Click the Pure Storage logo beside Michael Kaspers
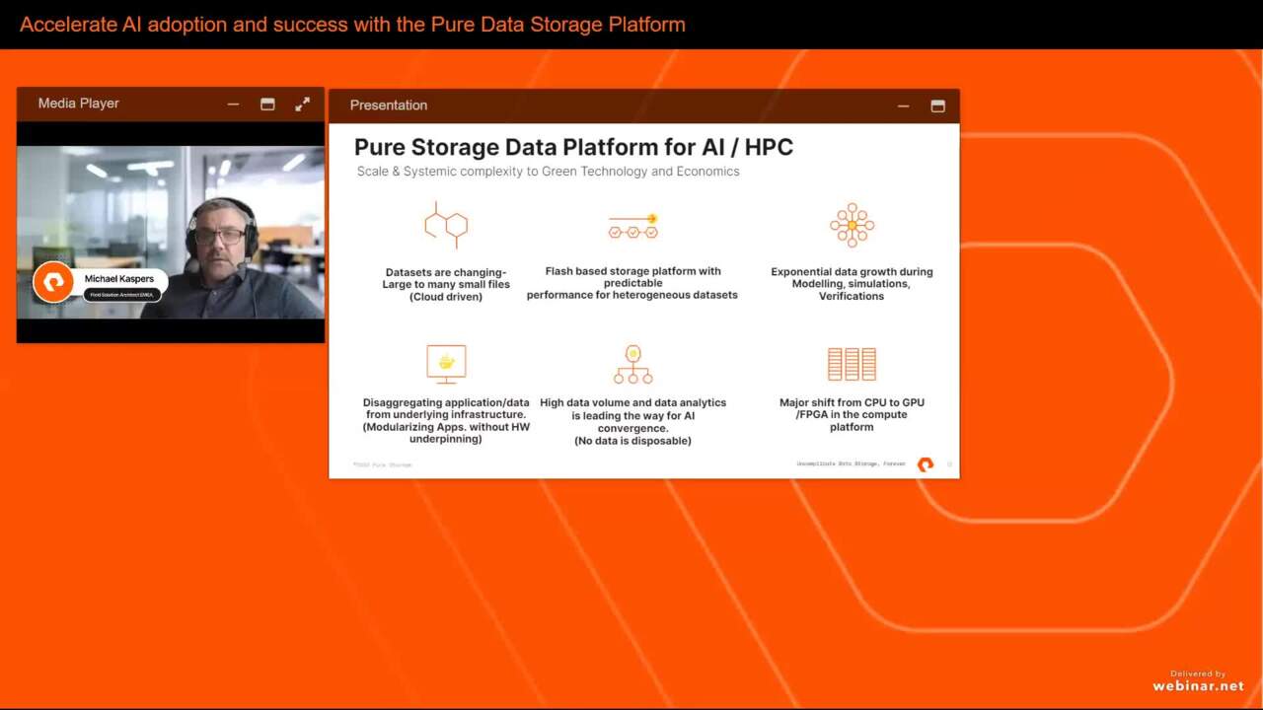1263x710 pixels. [x=54, y=282]
